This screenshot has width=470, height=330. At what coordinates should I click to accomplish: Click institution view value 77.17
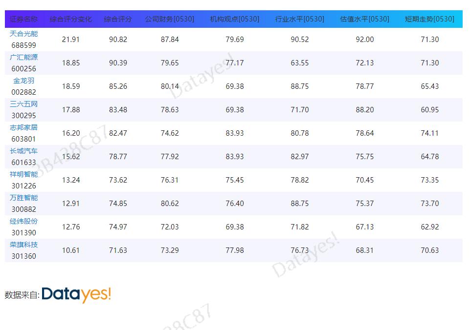coord(235,63)
